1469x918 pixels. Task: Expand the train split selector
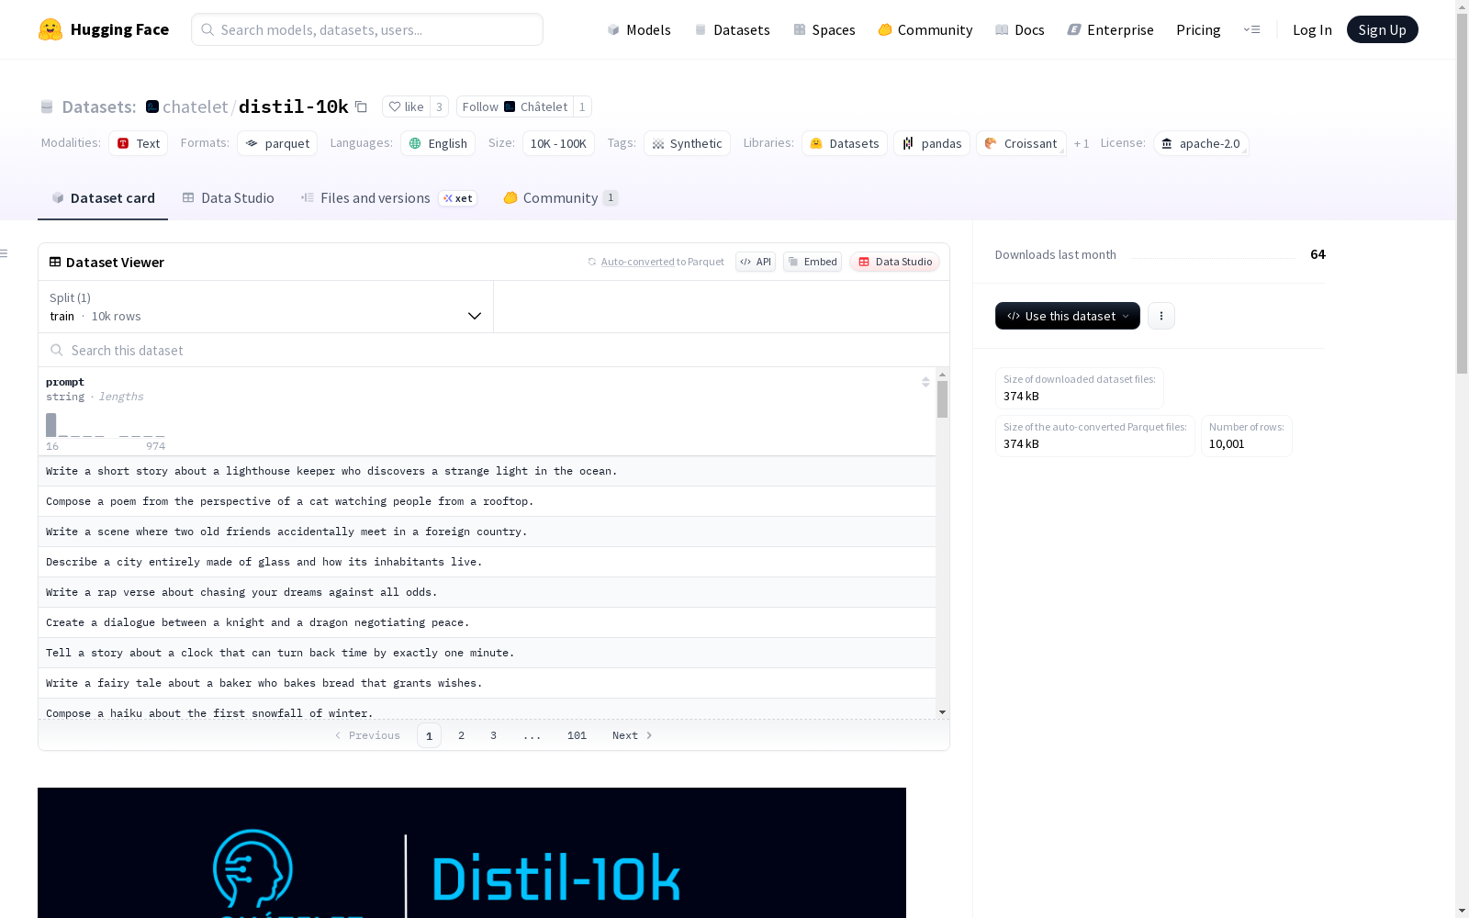(x=265, y=307)
